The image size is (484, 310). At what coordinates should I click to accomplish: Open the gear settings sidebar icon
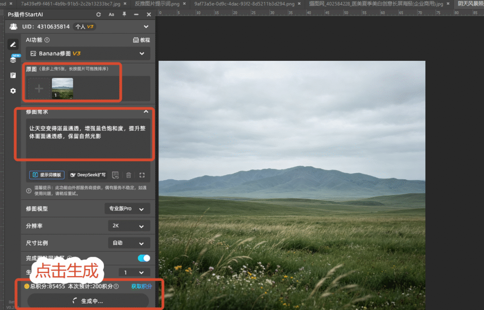click(x=13, y=91)
